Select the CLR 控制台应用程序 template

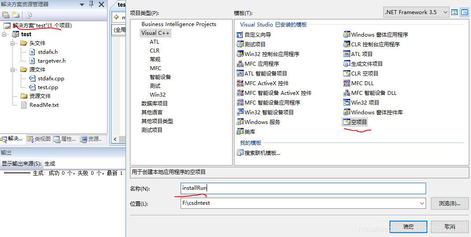371,44
